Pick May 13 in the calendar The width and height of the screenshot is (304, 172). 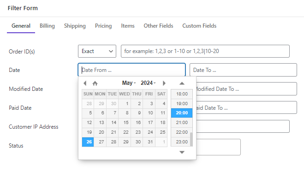[x=100, y=123]
